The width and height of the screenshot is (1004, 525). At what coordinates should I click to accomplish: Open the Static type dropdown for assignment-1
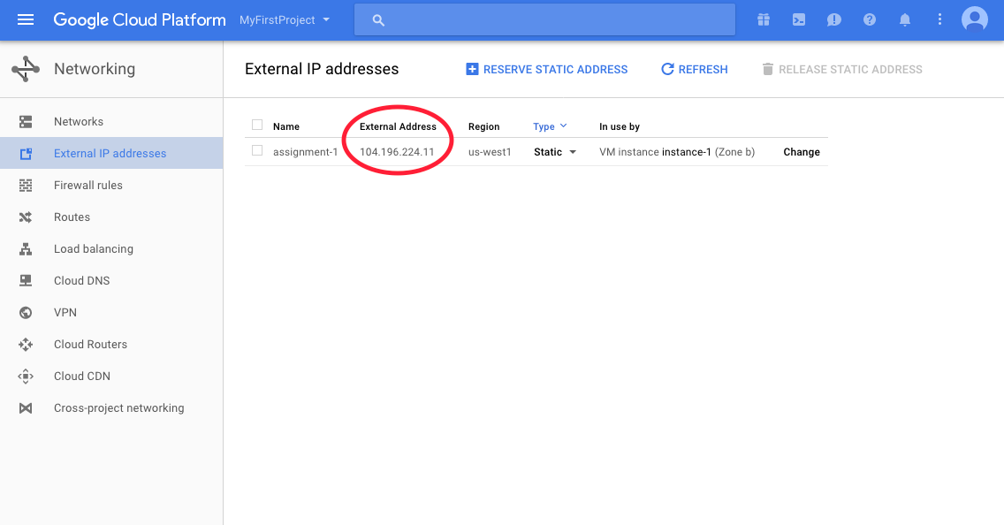point(555,152)
